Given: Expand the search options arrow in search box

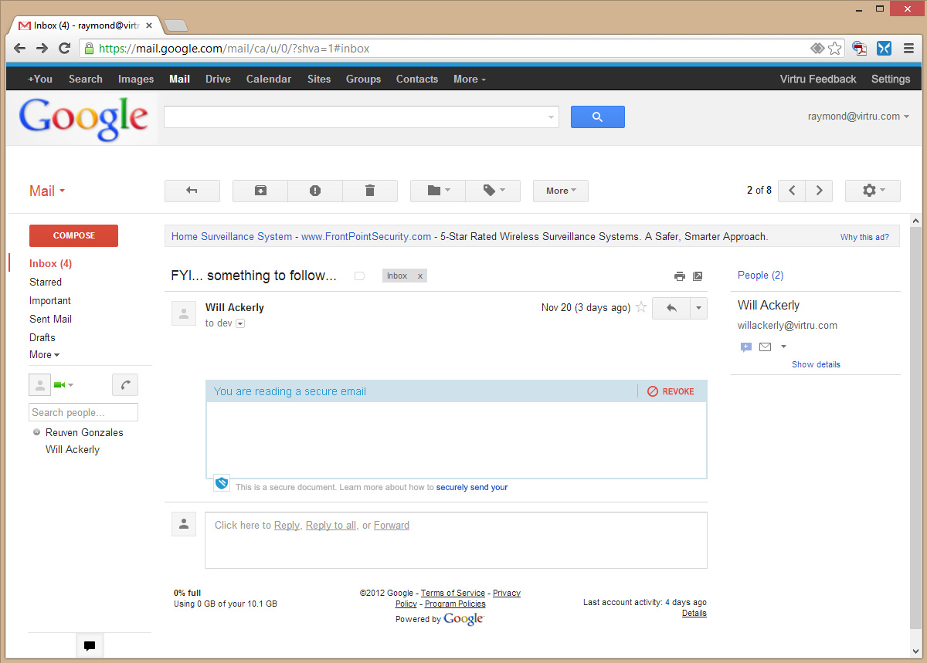Looking at the screenshot, I should pos(551,117).
